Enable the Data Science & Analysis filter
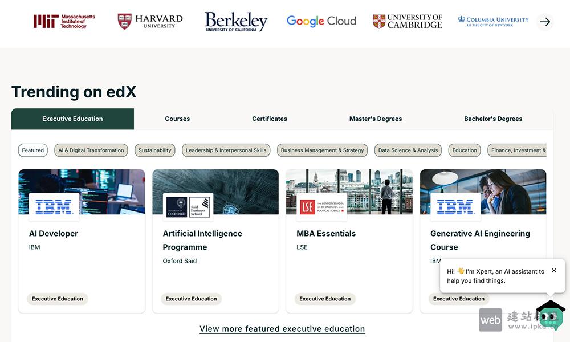 pos(408,150)
